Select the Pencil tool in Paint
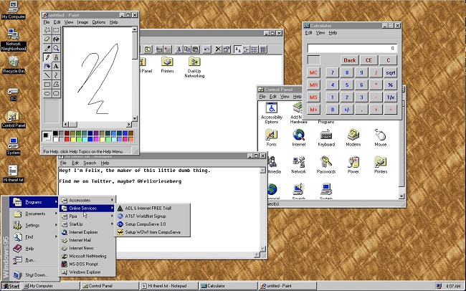Image resolution: width=466 pixels, height=291 pixels. click(48, 57)
